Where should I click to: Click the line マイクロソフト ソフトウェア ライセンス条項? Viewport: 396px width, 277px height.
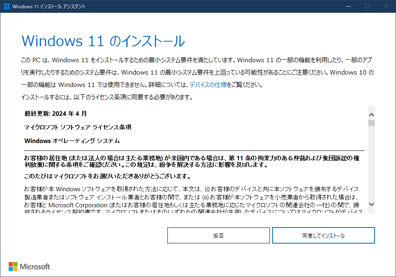[x=78, y=127]
